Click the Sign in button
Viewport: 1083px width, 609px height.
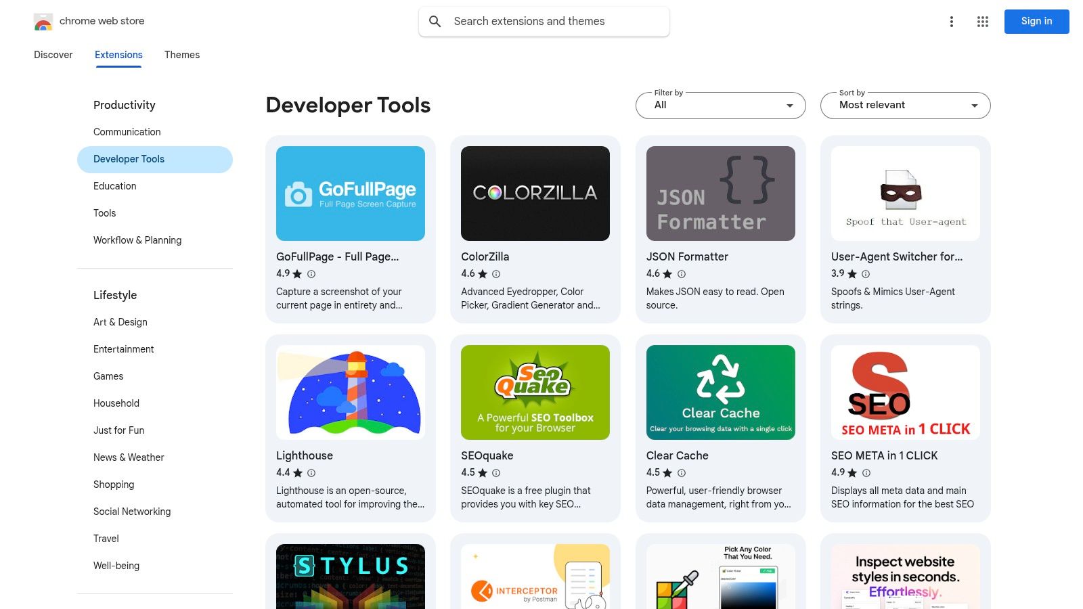(x=1036, y=21)
